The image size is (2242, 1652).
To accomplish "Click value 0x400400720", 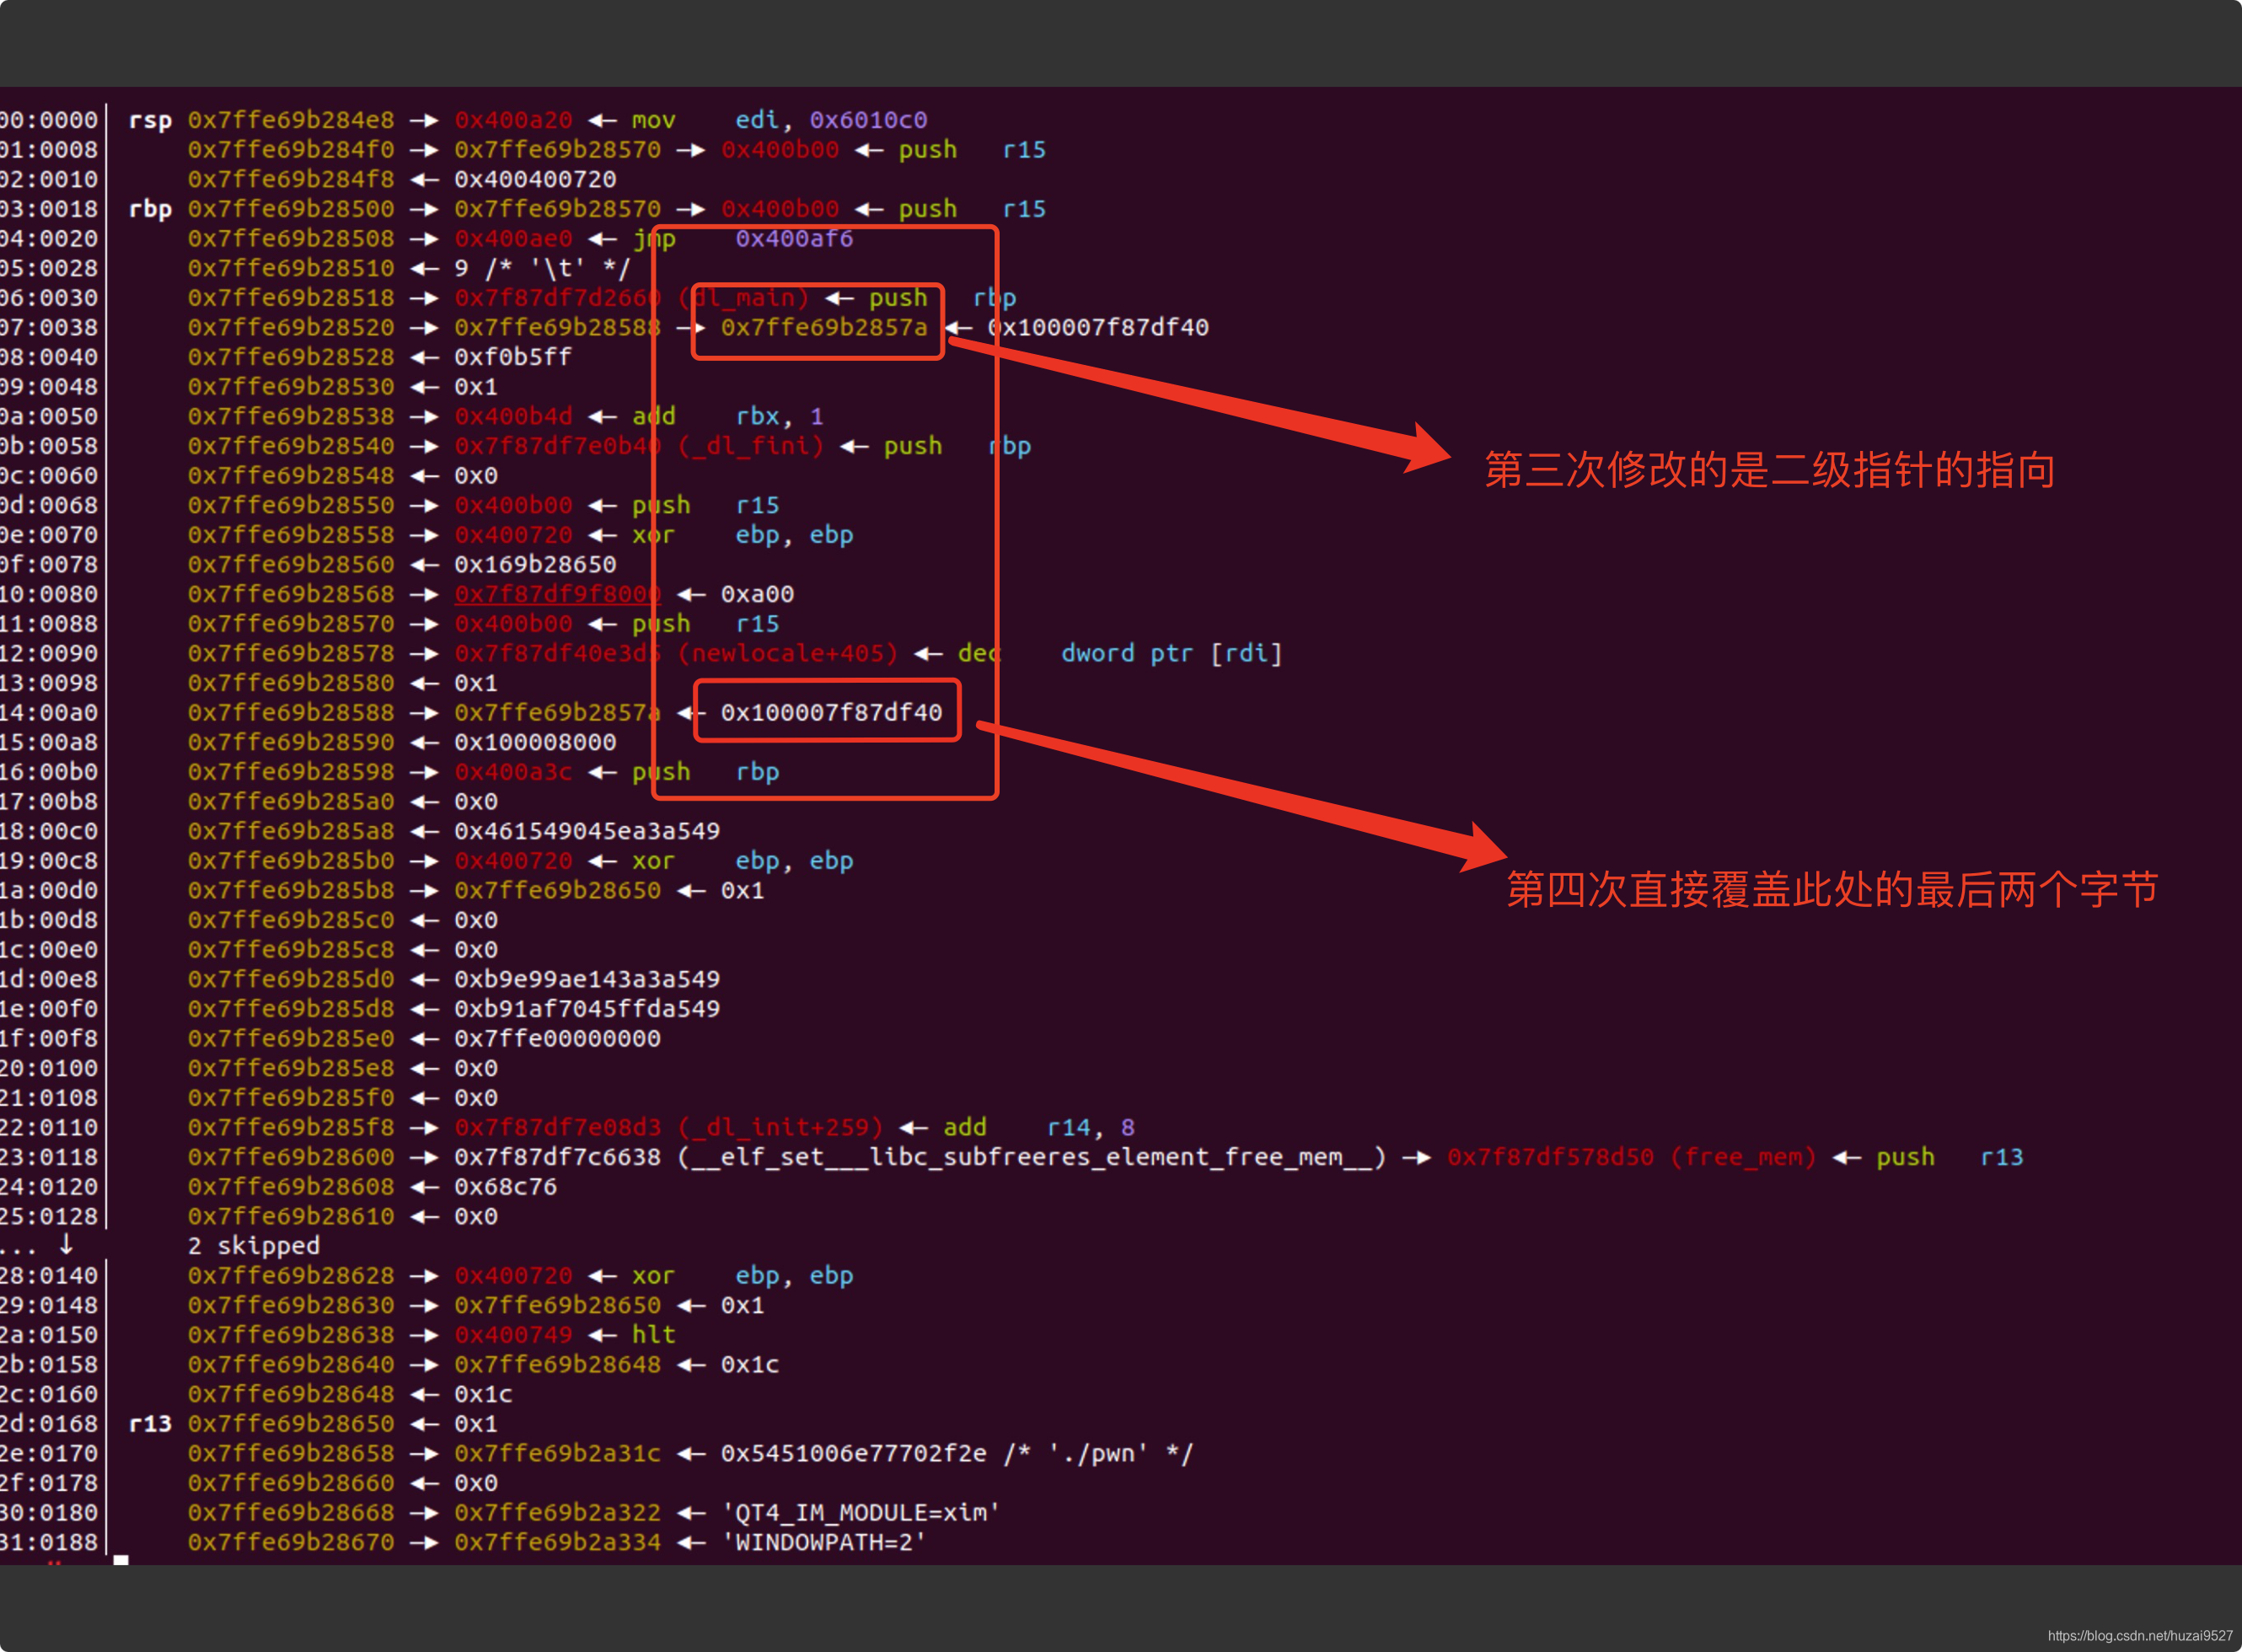I will (x=535, y=179).
